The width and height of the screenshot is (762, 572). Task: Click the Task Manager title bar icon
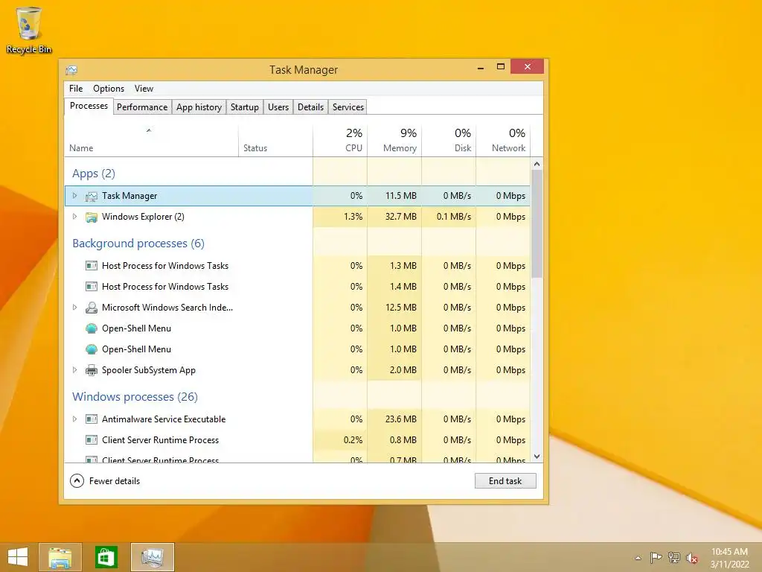(71, 70)
